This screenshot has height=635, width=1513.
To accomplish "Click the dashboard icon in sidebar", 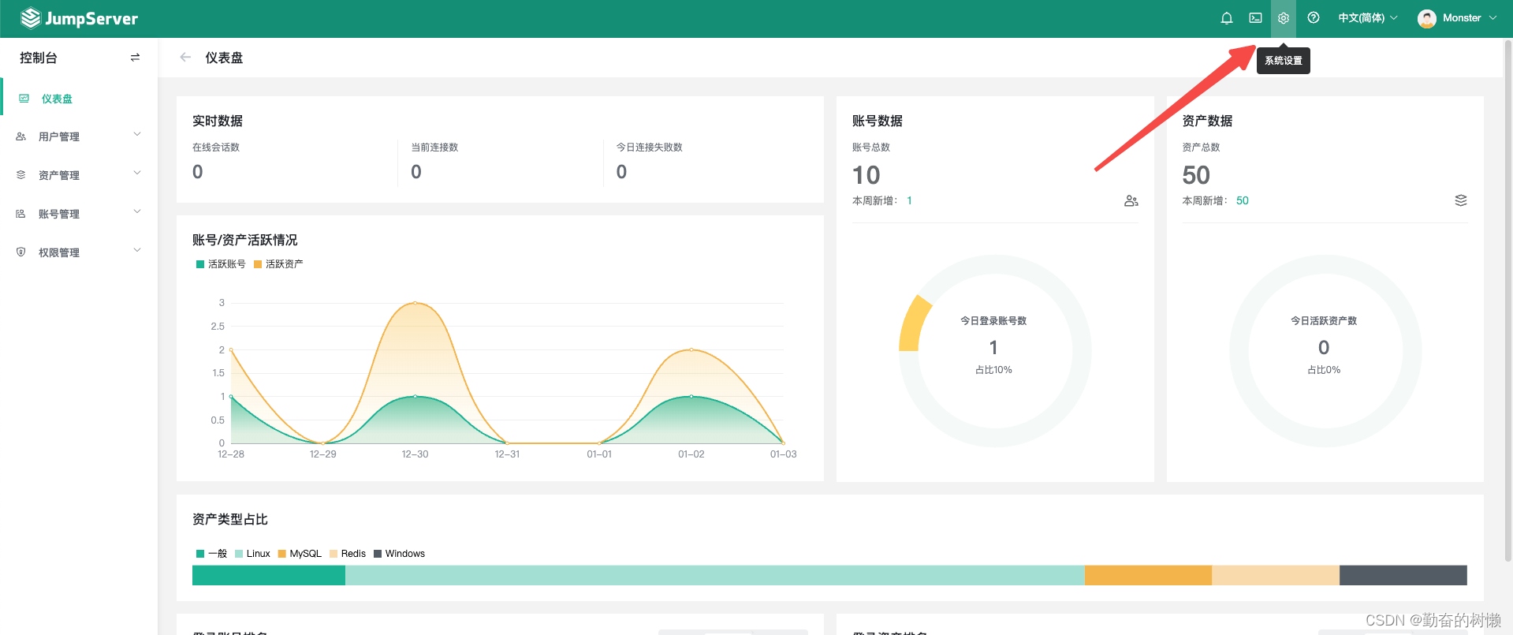I will (24, 99).
